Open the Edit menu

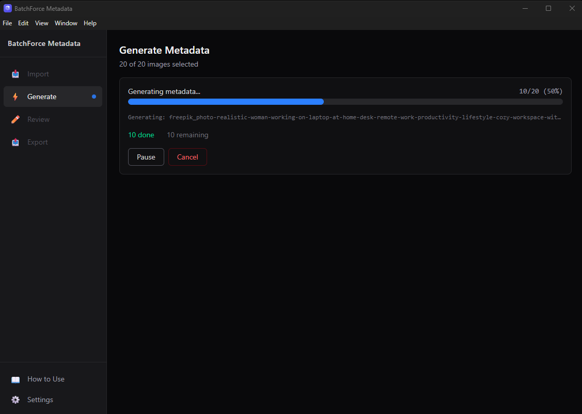(x=23, y=23)
